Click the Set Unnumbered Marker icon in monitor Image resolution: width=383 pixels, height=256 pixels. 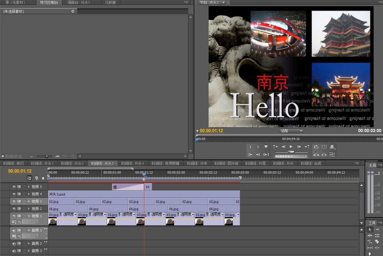(266, 147)
